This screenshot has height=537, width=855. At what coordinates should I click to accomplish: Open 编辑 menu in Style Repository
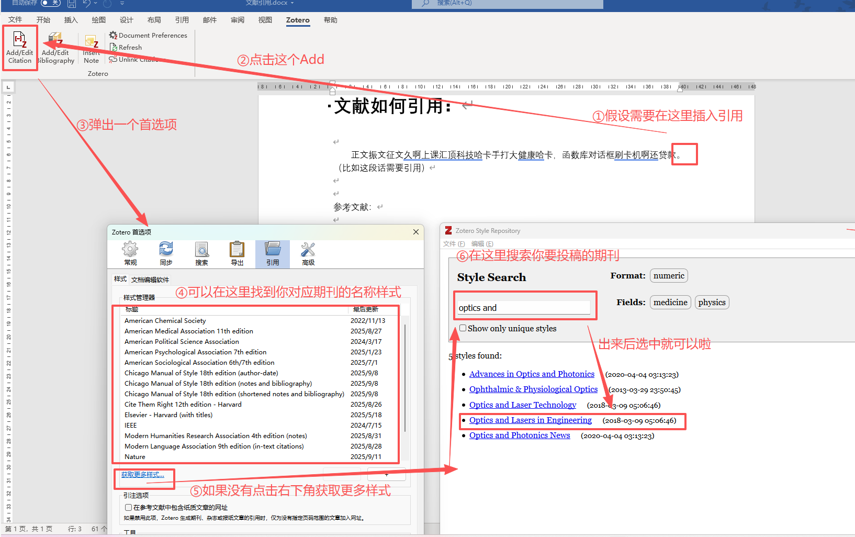click(x=482, y=244)
